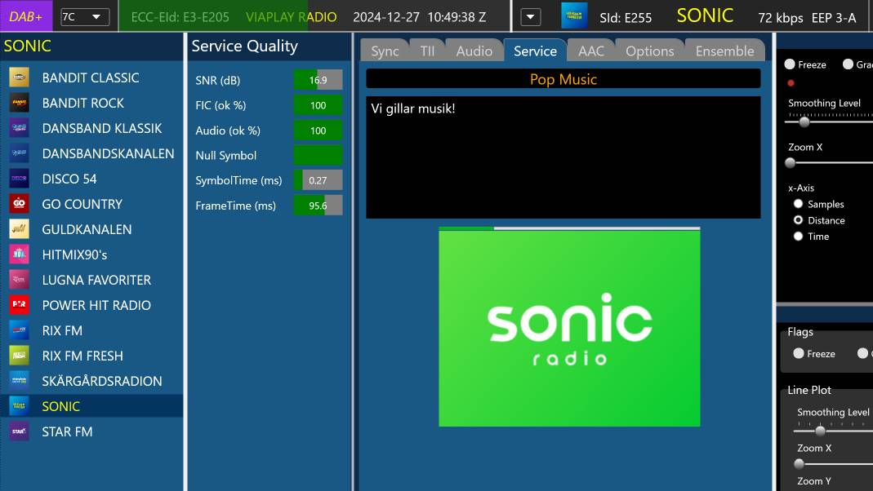Enable the Freeze option under Flags
Viewport: 873px width, 491px height.
799,353
